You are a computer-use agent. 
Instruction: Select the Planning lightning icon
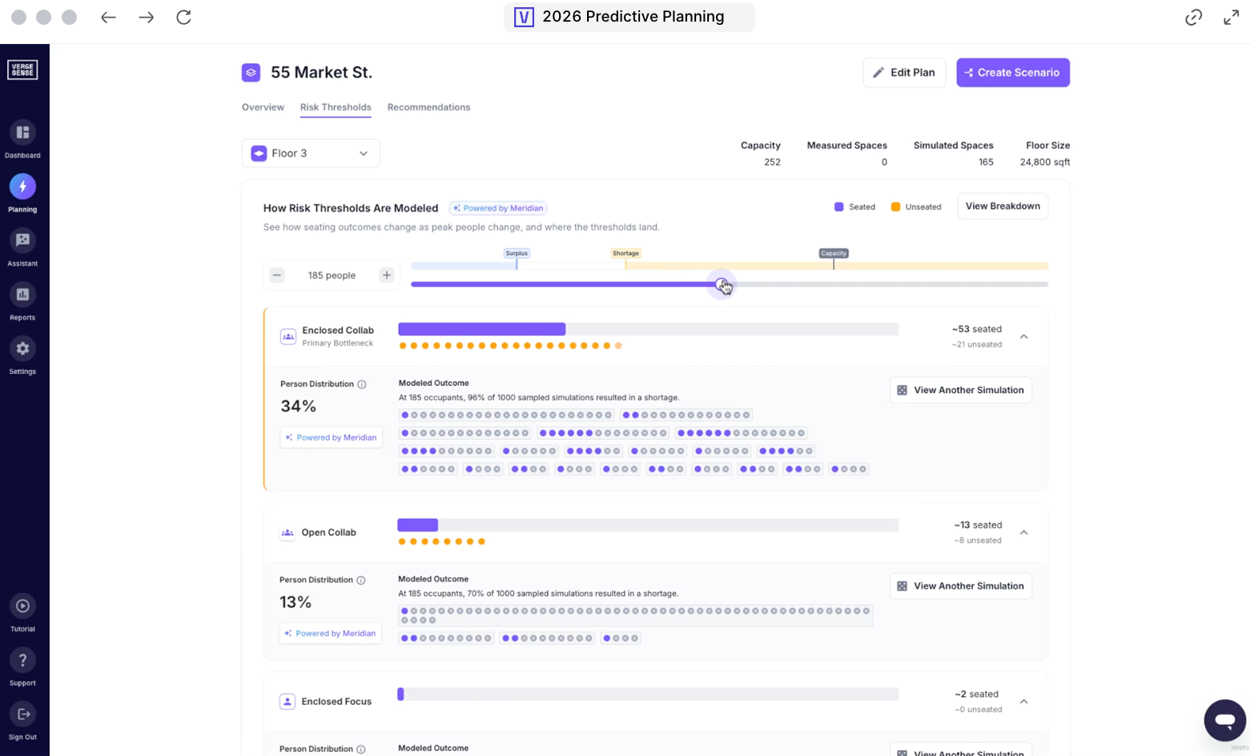click(22, 187)
